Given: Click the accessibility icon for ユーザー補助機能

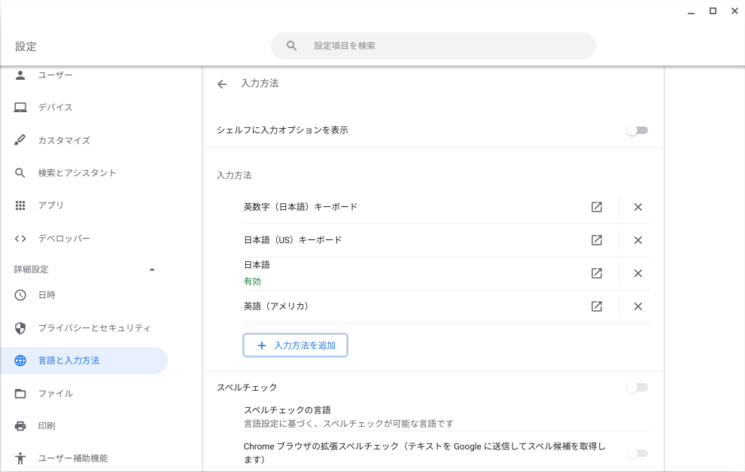Looking at the screenshot, I should 20,458.
